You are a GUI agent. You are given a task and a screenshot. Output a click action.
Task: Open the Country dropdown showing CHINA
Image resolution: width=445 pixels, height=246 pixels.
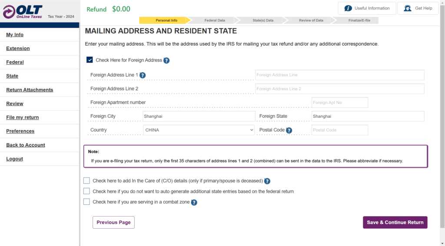point(199,130)
